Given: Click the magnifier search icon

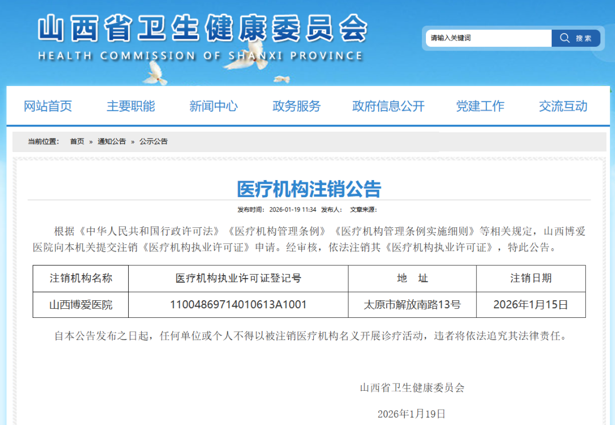Looking at the screenshot, I should click(x=564, y=38).
